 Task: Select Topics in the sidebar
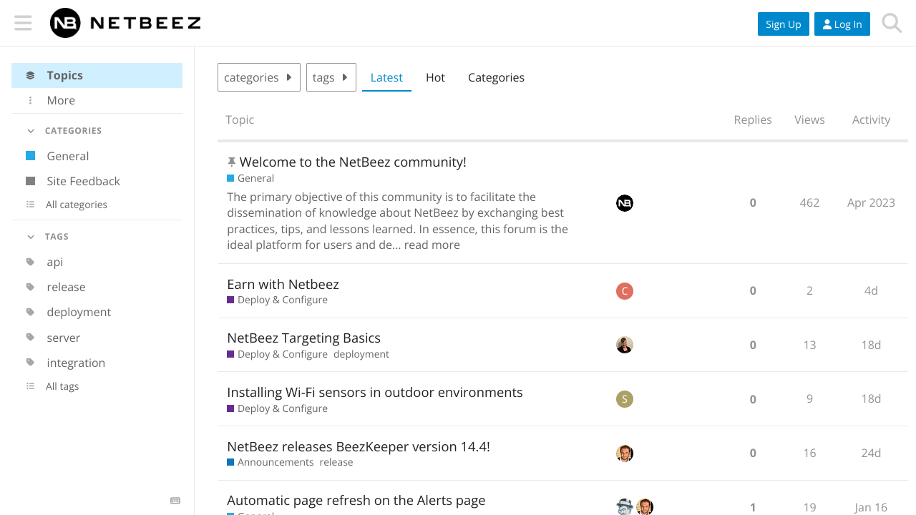tap(97, 75)
